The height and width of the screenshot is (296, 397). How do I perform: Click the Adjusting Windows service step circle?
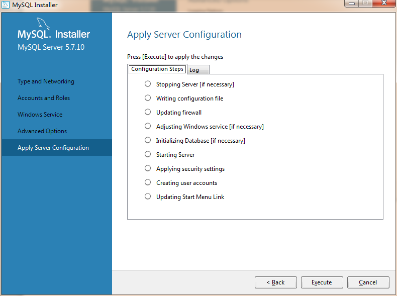point(148,126)
